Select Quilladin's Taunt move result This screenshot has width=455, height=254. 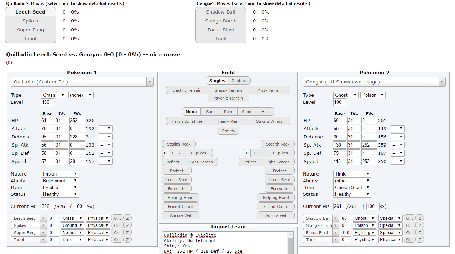coord(30,39)
